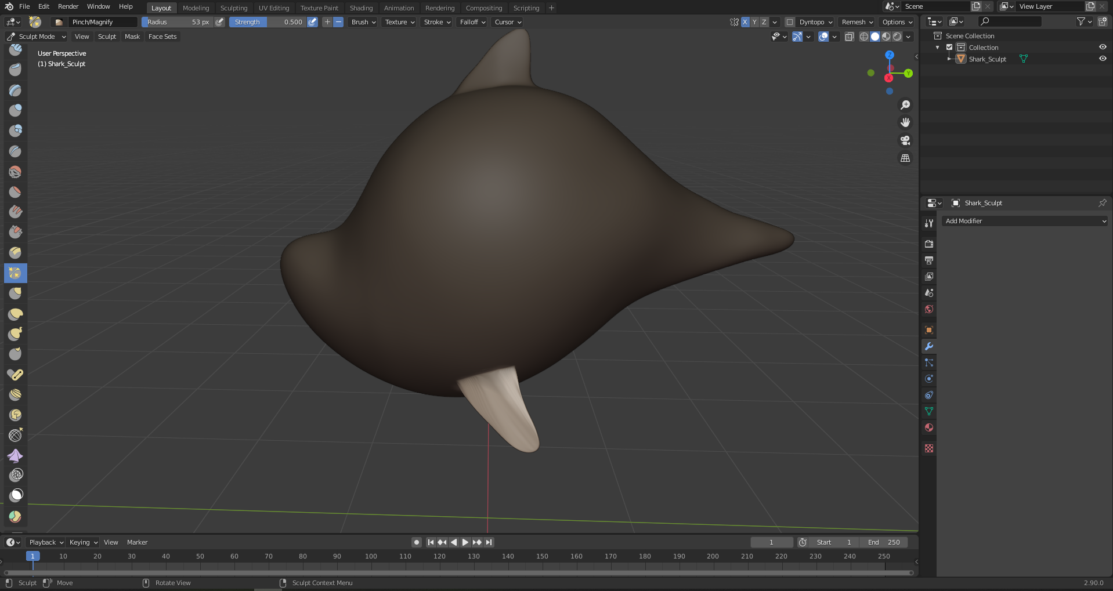Click the camera view icon in viewport

tap(905, 140)
